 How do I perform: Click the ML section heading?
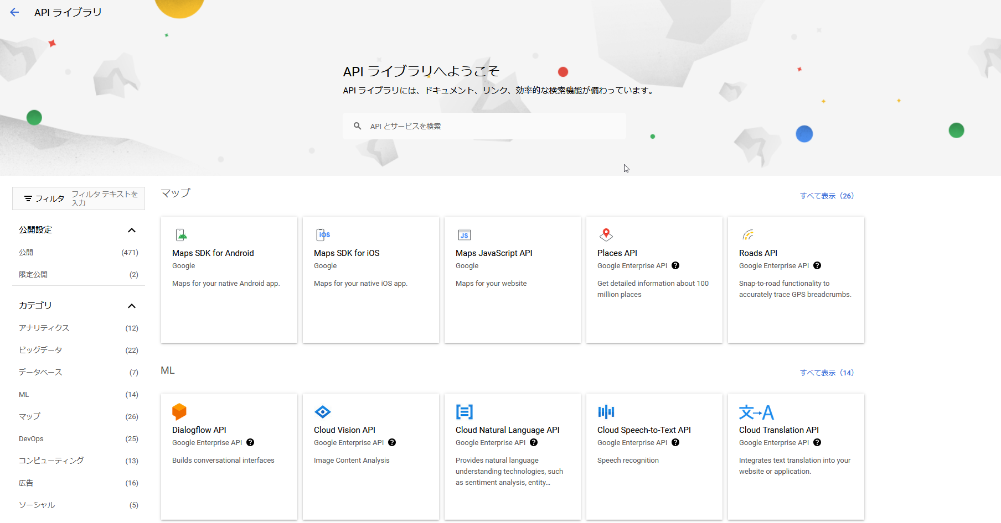point(168,370)
